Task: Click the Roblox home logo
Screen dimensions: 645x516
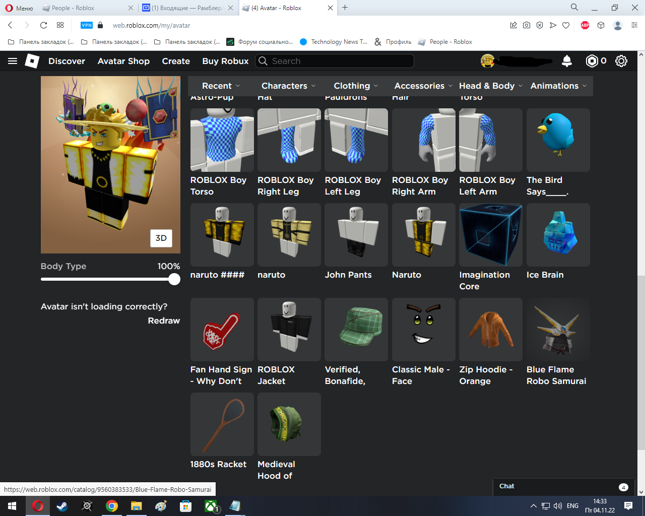Action: pyautogui.click(x=32, y=61)
